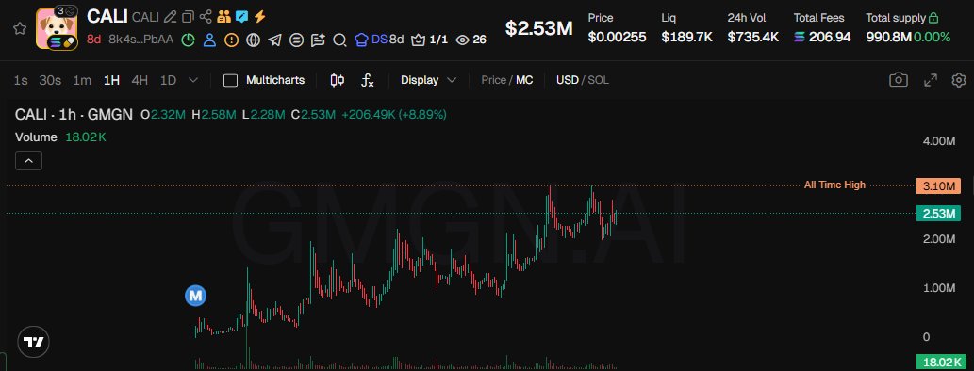Click the Total Fees 206.94 value
The image size is (974, 371).
click(829, 38)
